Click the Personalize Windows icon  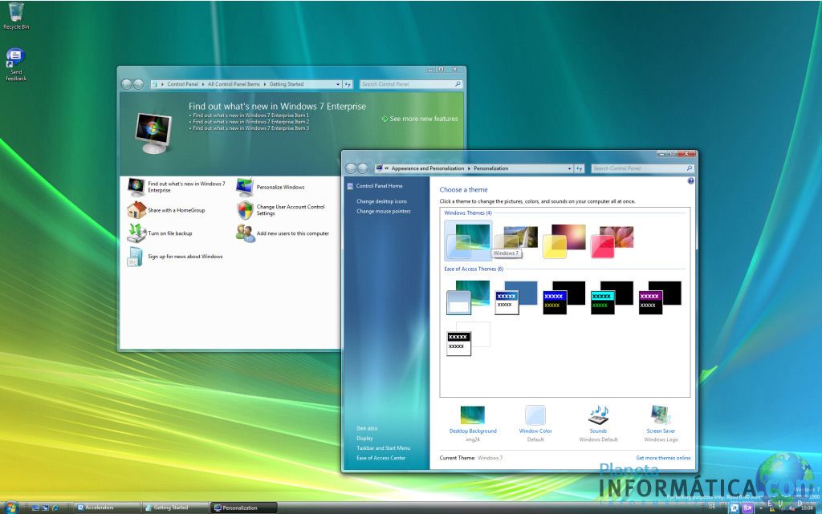pos(245,187)
